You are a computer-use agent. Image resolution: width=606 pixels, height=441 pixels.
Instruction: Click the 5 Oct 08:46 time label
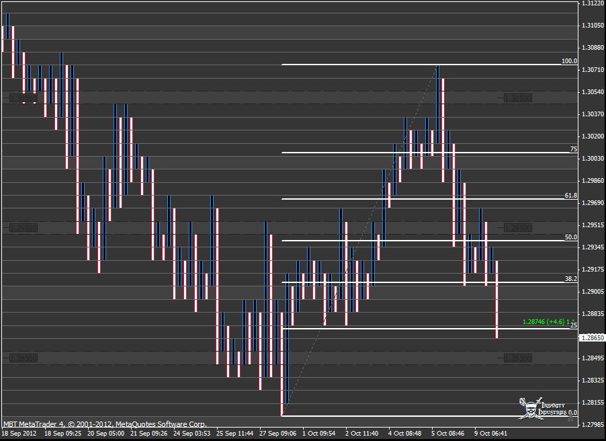(x=448, y=433)
